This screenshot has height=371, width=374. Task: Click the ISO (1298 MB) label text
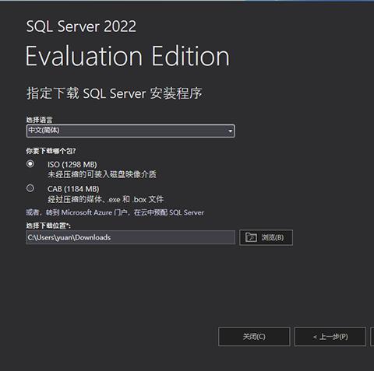click(72, 165)
